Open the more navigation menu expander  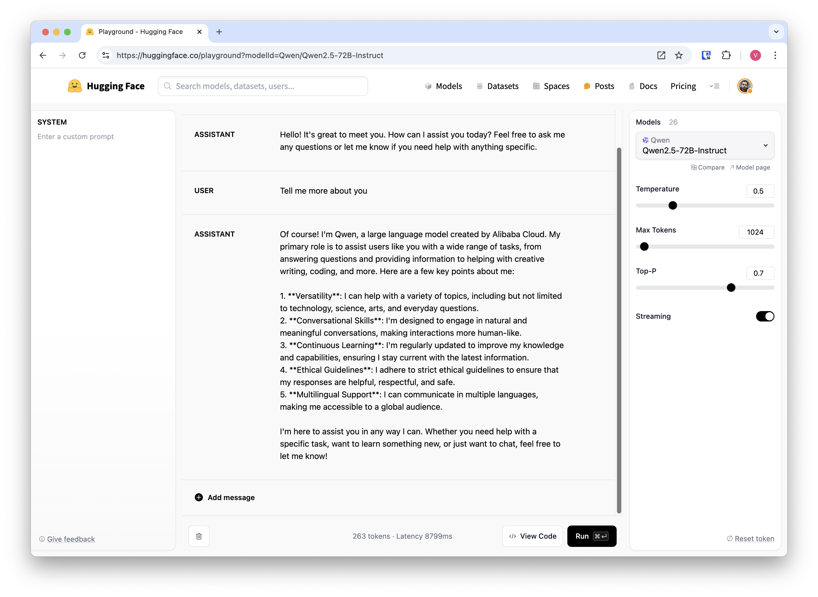pyautogui.click(x=714, y=86)
